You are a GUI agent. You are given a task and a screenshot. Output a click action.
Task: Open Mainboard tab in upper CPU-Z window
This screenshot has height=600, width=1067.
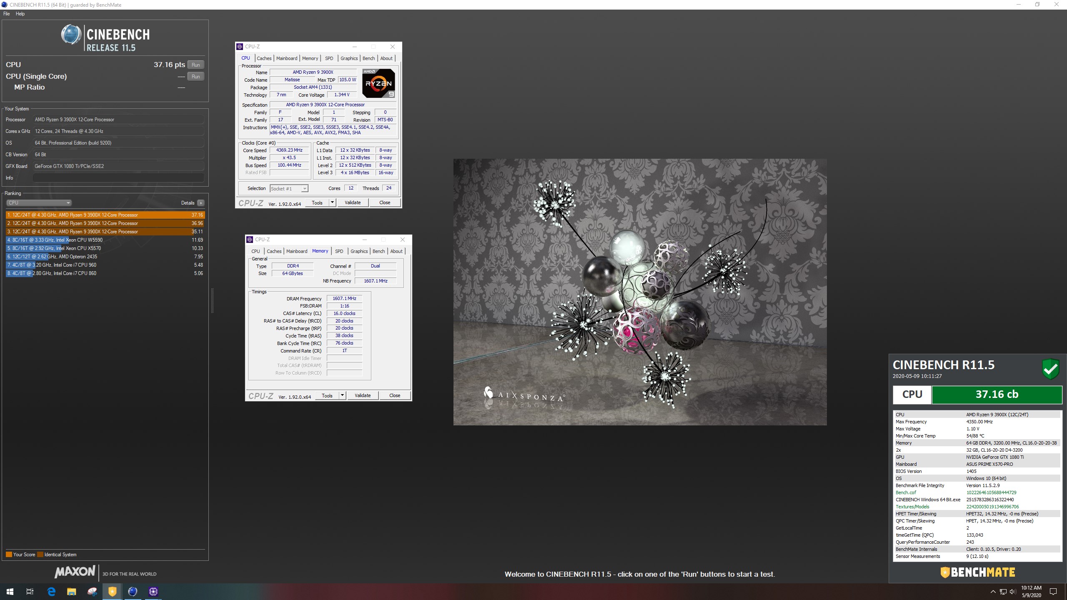click(287, 58)
